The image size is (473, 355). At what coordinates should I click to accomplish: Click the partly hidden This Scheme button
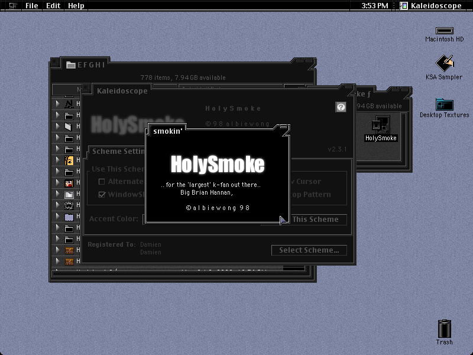(318, 219)
